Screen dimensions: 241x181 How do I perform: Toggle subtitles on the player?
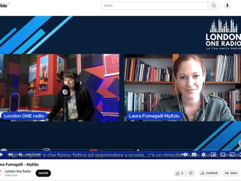[x=194, y=155]
